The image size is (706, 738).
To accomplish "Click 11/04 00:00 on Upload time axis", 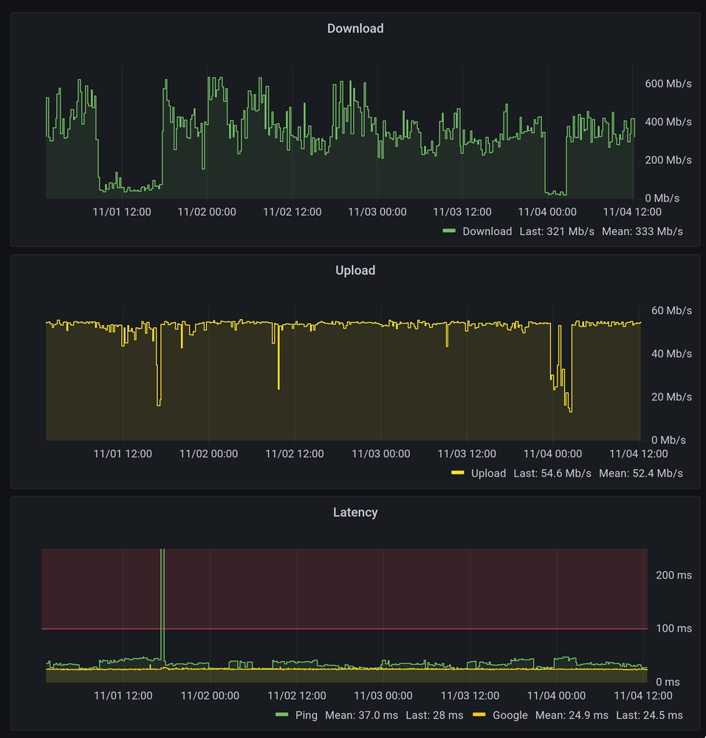I will tap(552, 454).
